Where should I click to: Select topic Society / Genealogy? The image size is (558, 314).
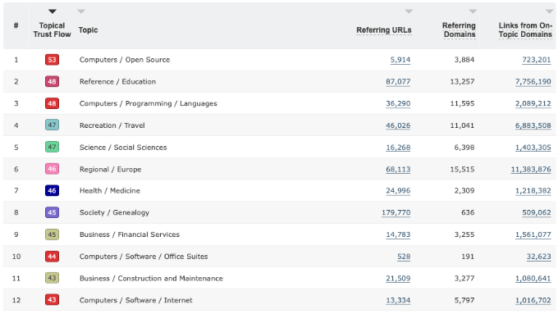pyautogui.click(x=114, y=213)
